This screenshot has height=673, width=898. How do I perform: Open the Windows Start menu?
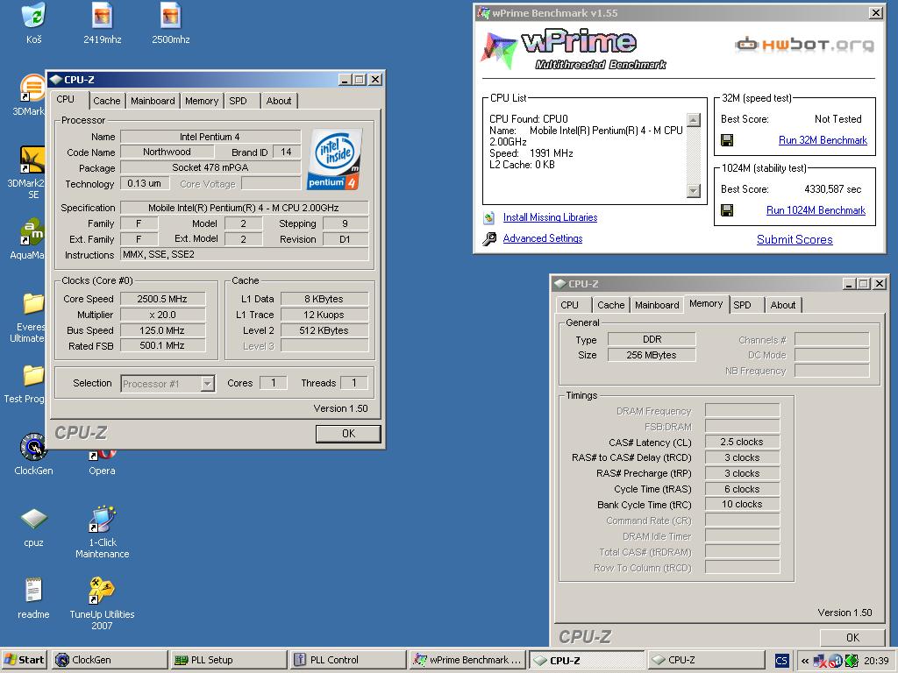click(x=25, y=660)
